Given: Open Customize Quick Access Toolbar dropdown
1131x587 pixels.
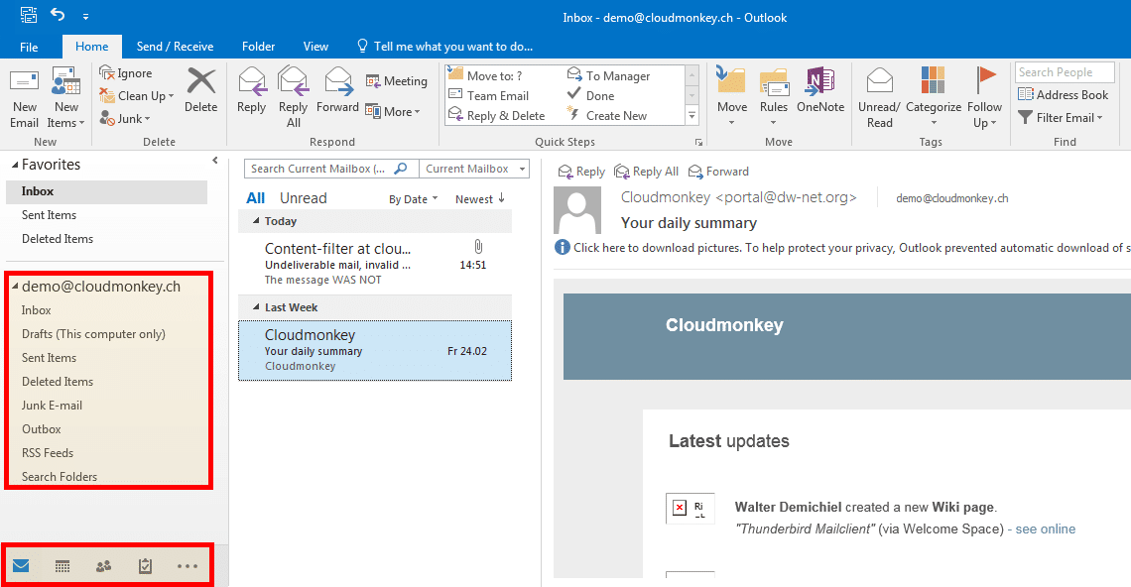Looking at the screenshot, I should (x=86, y=16).
